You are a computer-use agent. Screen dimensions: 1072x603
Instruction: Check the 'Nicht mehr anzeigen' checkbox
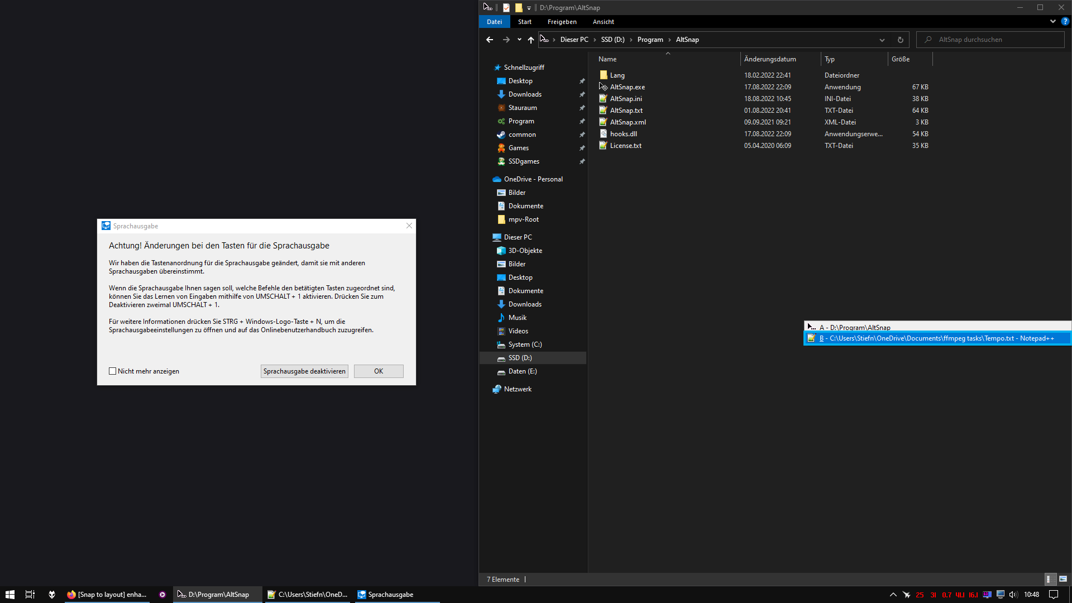click(113, 371)
